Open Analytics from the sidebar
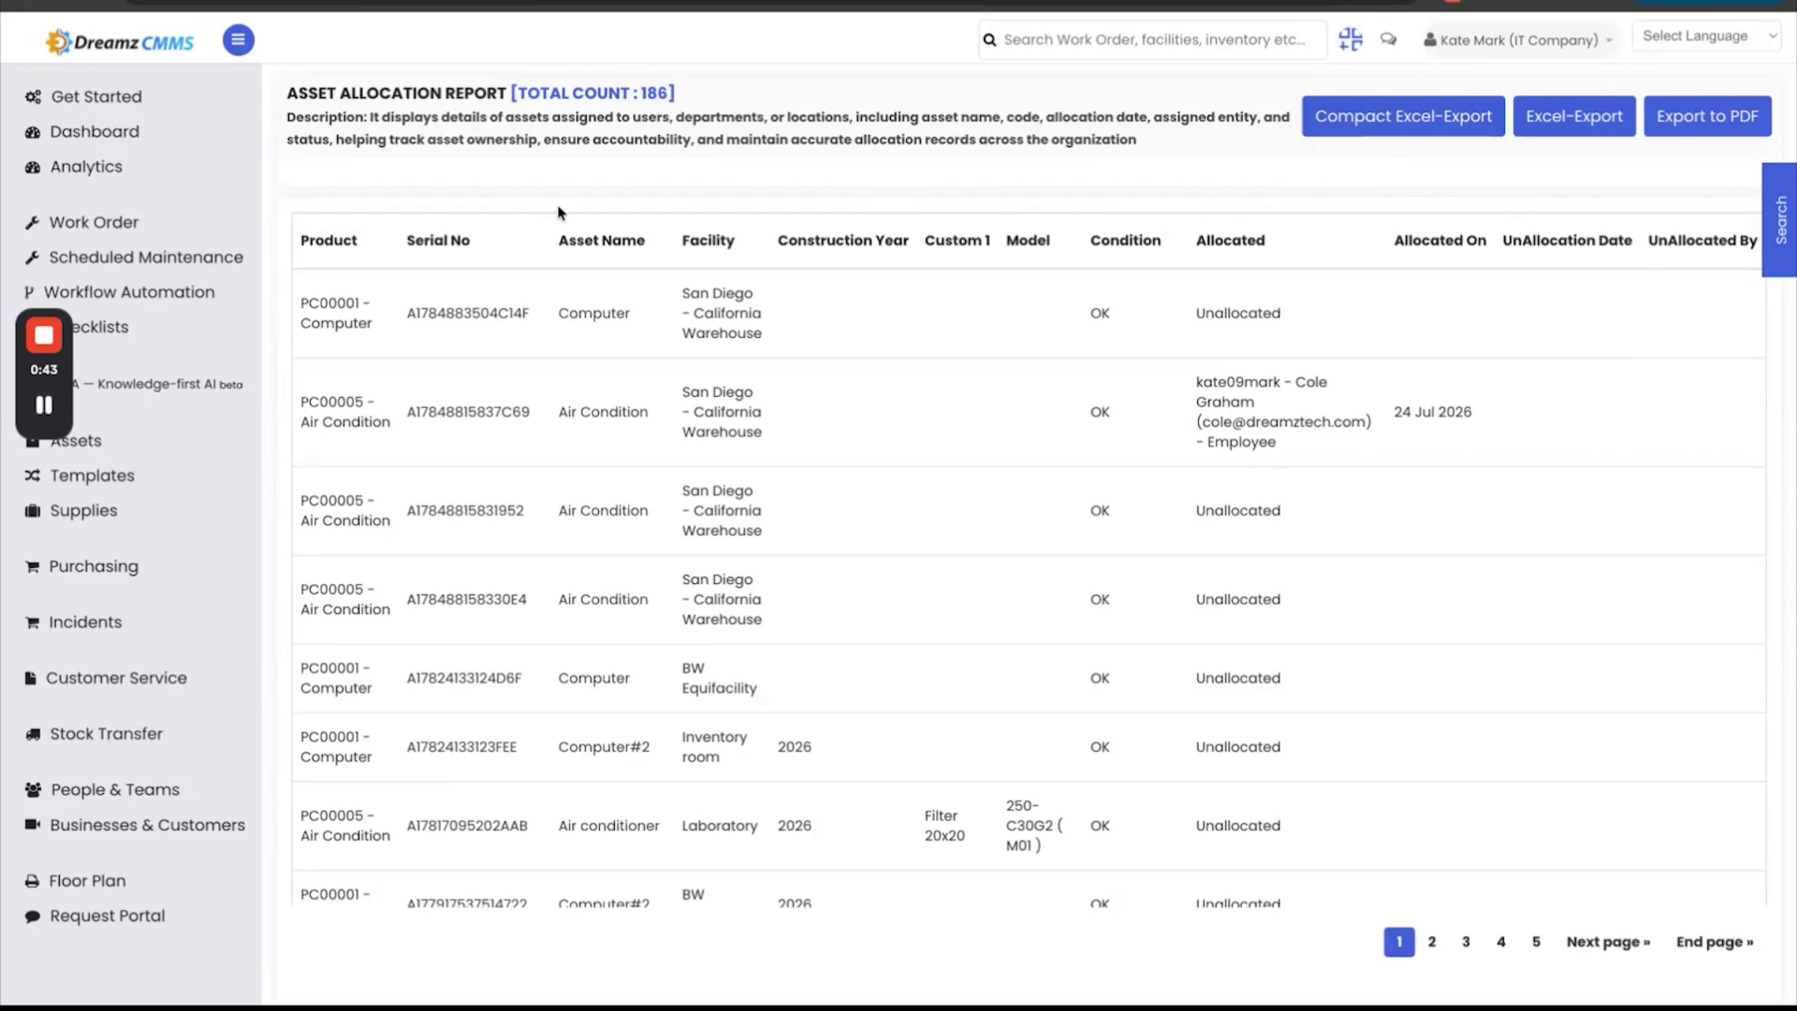The height and width of the screenshot is (1011, 1797). point(86,167)
